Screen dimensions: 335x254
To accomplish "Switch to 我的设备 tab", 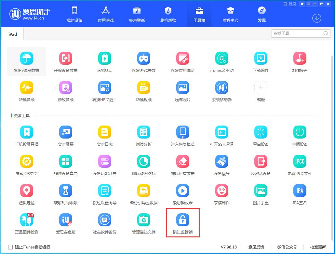I will coord(74,14).
